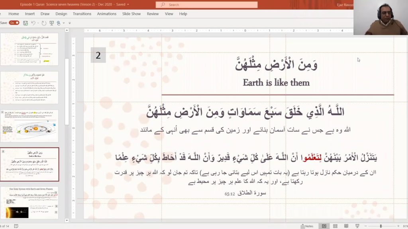Switch to Reading View

point(346,226)
